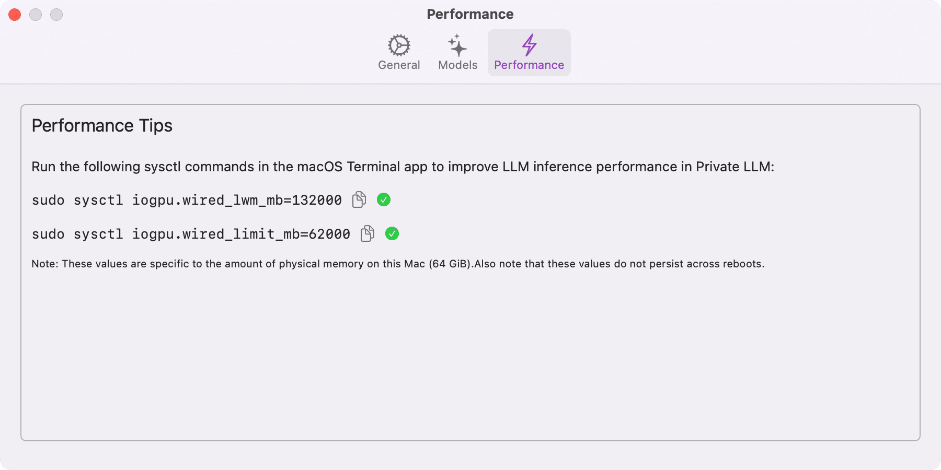Image resolution: width=941 pixels, height=470 pixels.
Task: Select the Performance tab
Action: coord(529,52)
